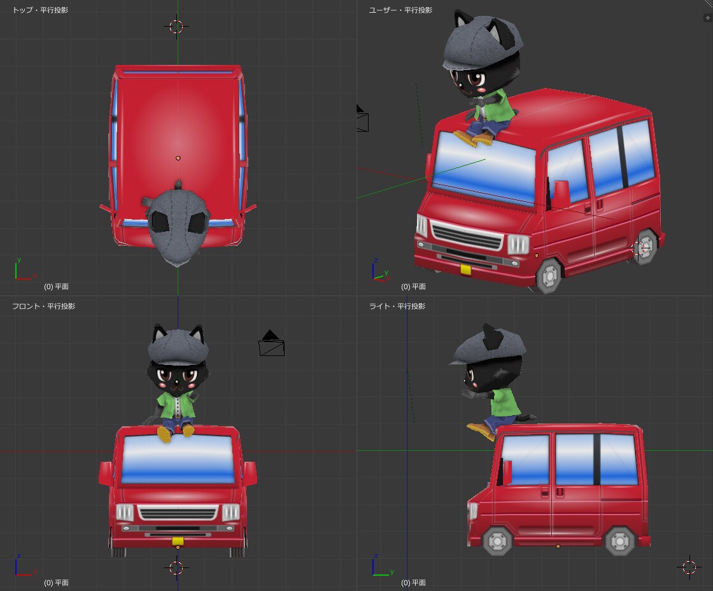The width and height of the screenshot is (713, 591).
Task: Click the 'ユーザー・平行投影' viewport label
Action: coord(400,10)
